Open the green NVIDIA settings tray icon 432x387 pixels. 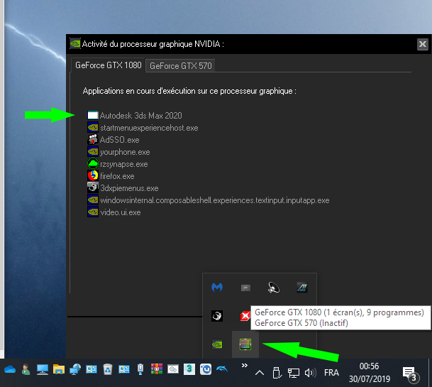click(217, 344)
